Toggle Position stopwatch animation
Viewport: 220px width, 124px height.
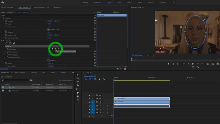coord(6,21)
